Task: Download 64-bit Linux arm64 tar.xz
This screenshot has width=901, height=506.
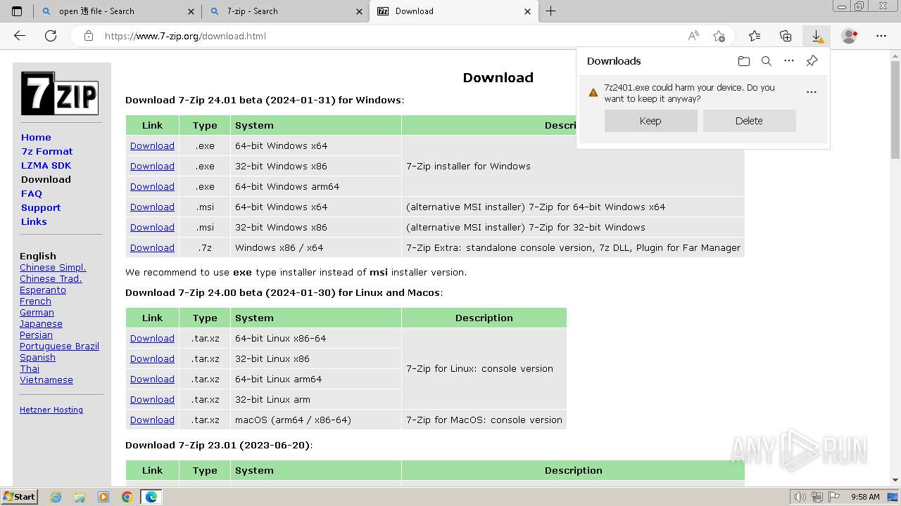Action: pos(152,379)
